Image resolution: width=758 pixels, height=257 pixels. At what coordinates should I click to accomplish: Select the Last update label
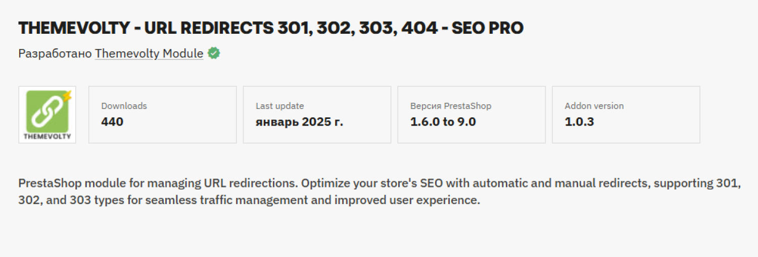[x=279, y=106]
